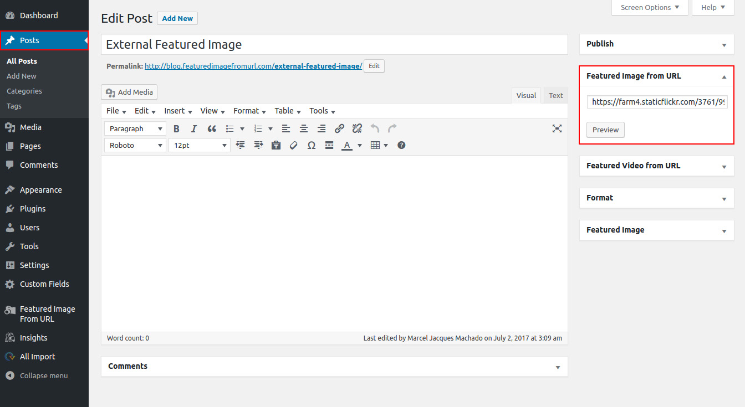The width and height of the screenshot is (745, 407).
Task: Apply italic formatting
Action: (194, 129)
